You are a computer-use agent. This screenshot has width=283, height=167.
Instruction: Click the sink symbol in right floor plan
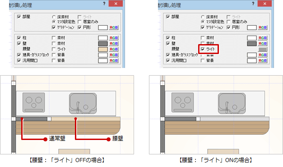click(x=232, y=103)
